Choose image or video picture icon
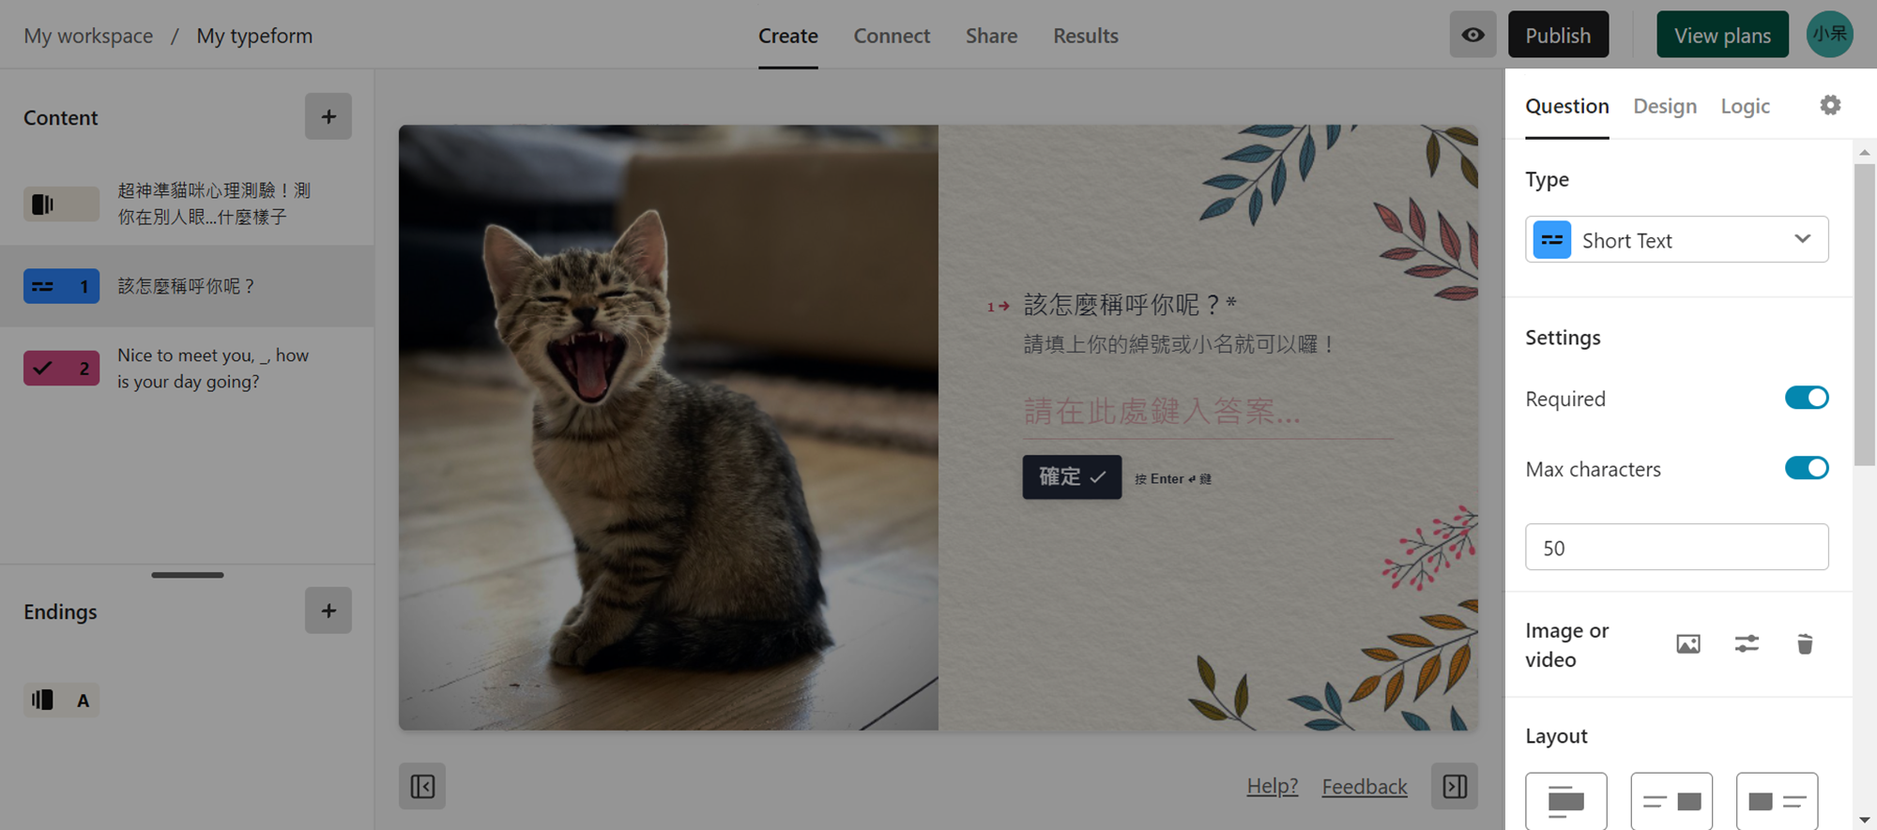This screenshot has height=830, width=1877. tap(1688, 644)
